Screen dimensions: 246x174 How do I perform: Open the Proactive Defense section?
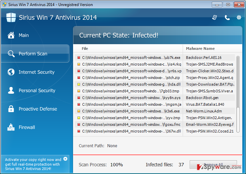[x=38, y=109]
